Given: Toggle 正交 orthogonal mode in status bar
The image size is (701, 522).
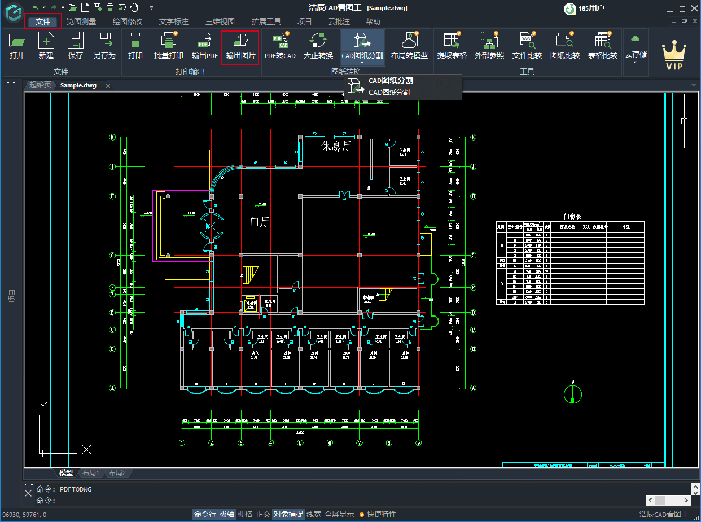Looking at the screenshot, I should point(263,514).
